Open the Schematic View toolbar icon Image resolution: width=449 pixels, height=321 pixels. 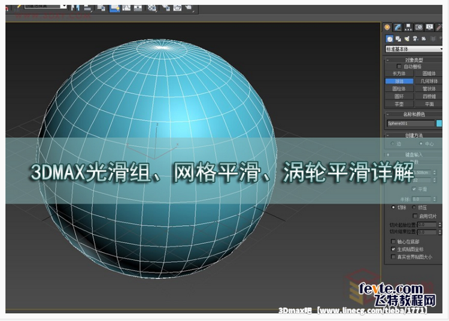click(138, 8)
